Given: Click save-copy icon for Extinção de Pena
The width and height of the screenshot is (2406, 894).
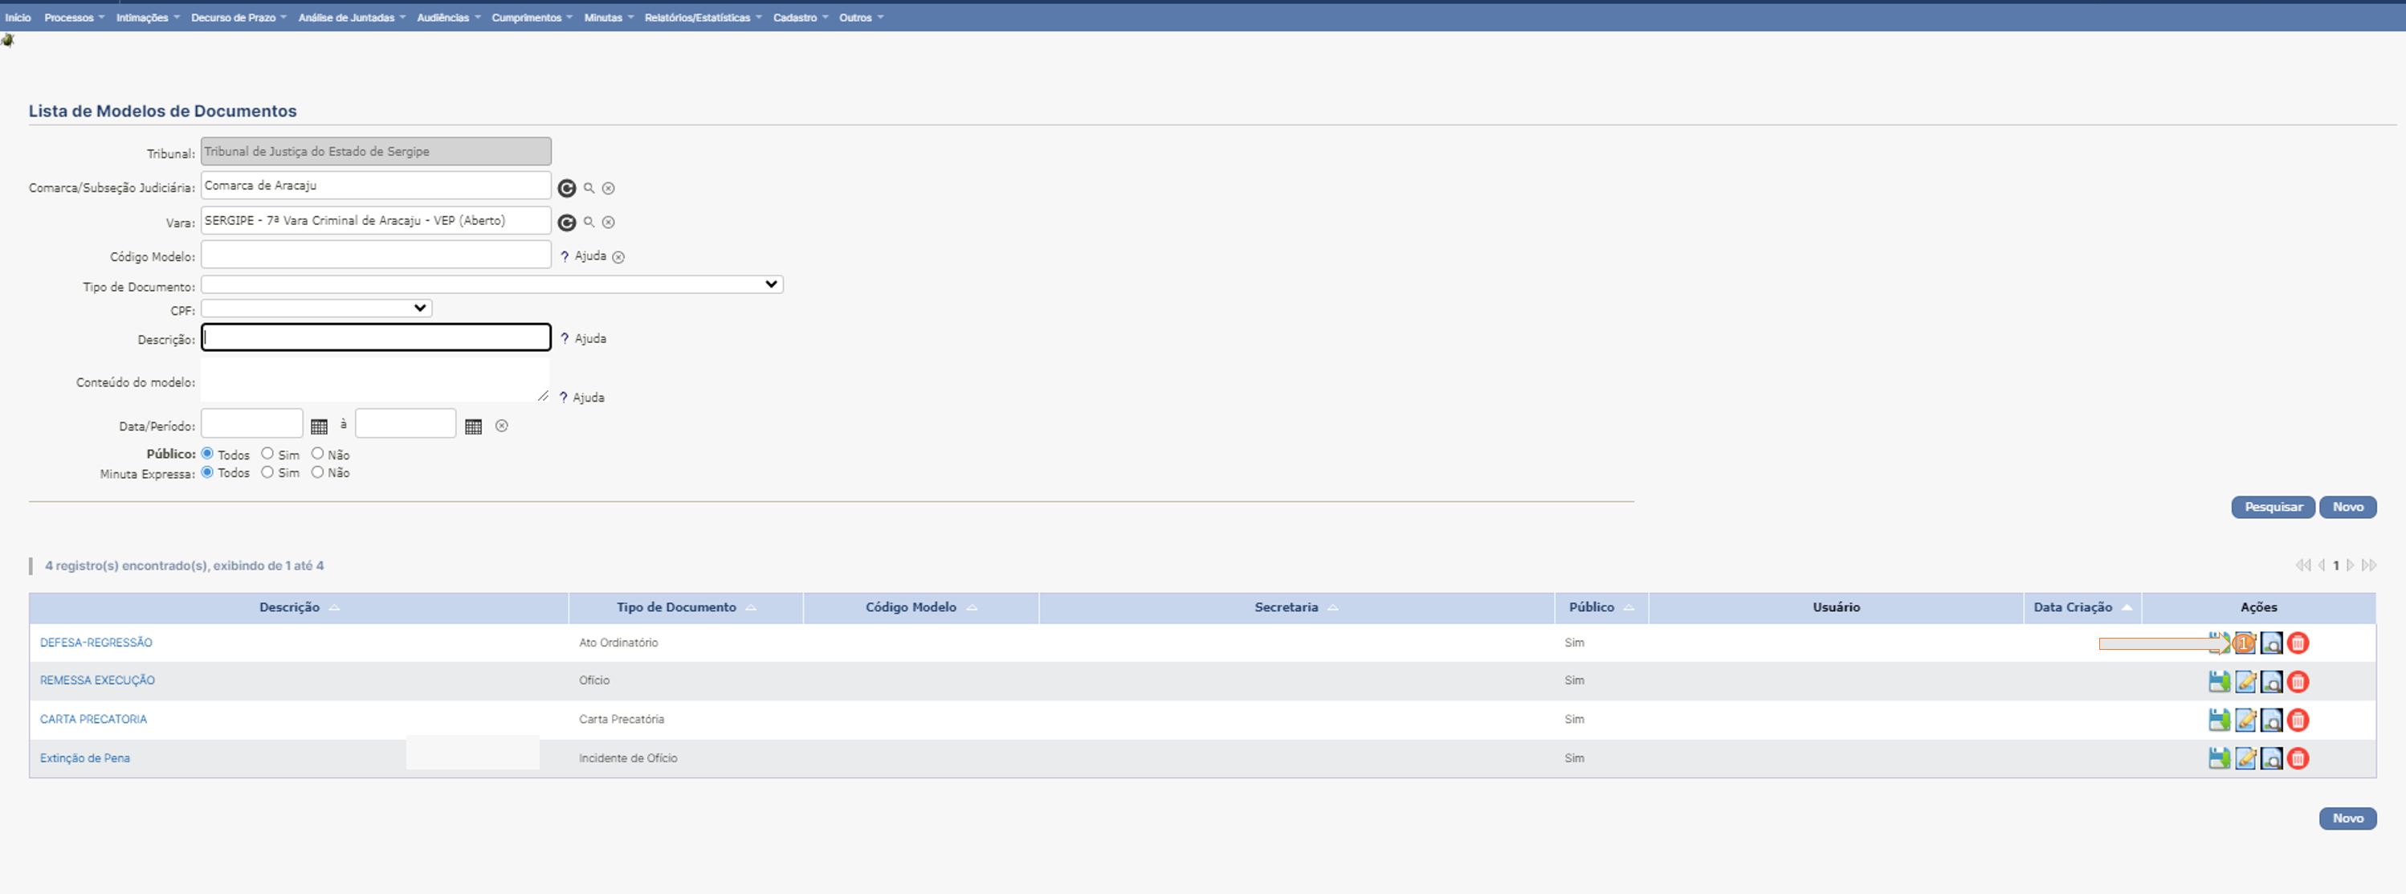Looking at the screenshot, I should click(x=2219, y=758).
